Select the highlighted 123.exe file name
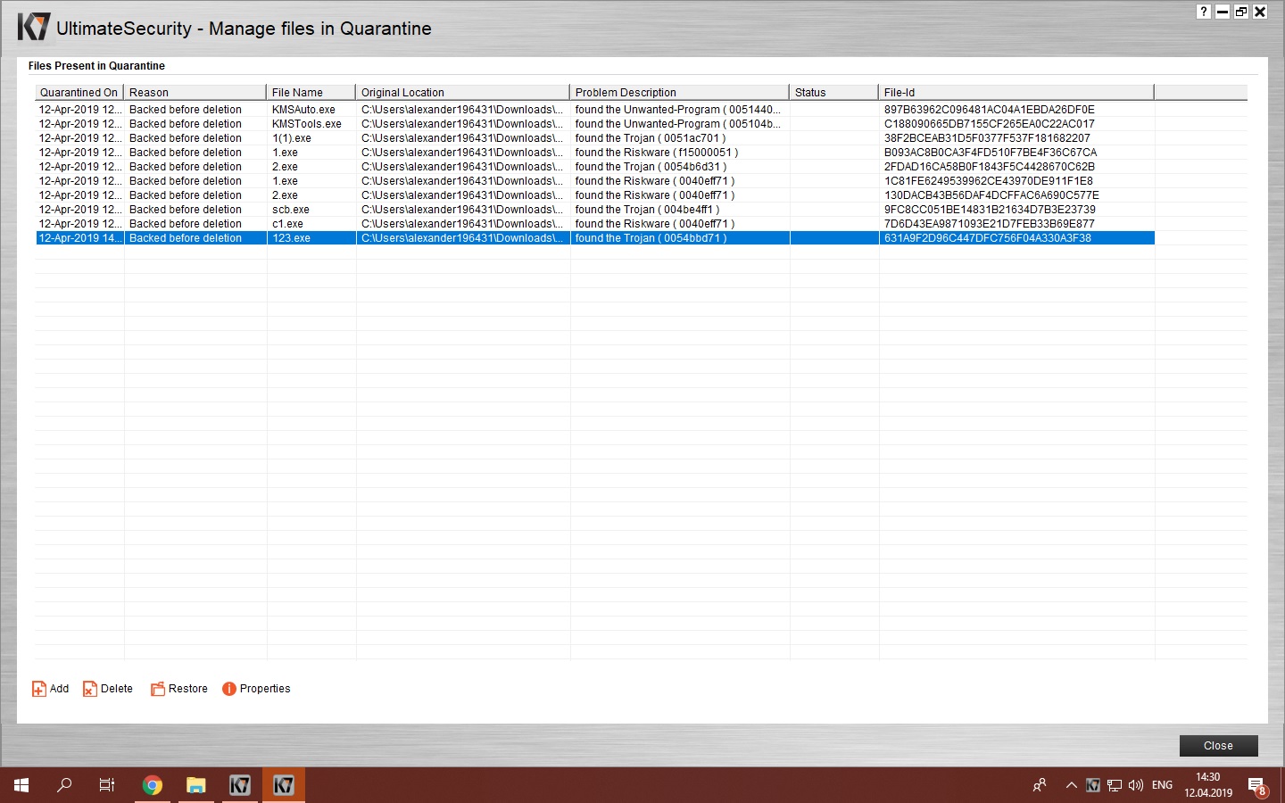 (x=292, y=238)
